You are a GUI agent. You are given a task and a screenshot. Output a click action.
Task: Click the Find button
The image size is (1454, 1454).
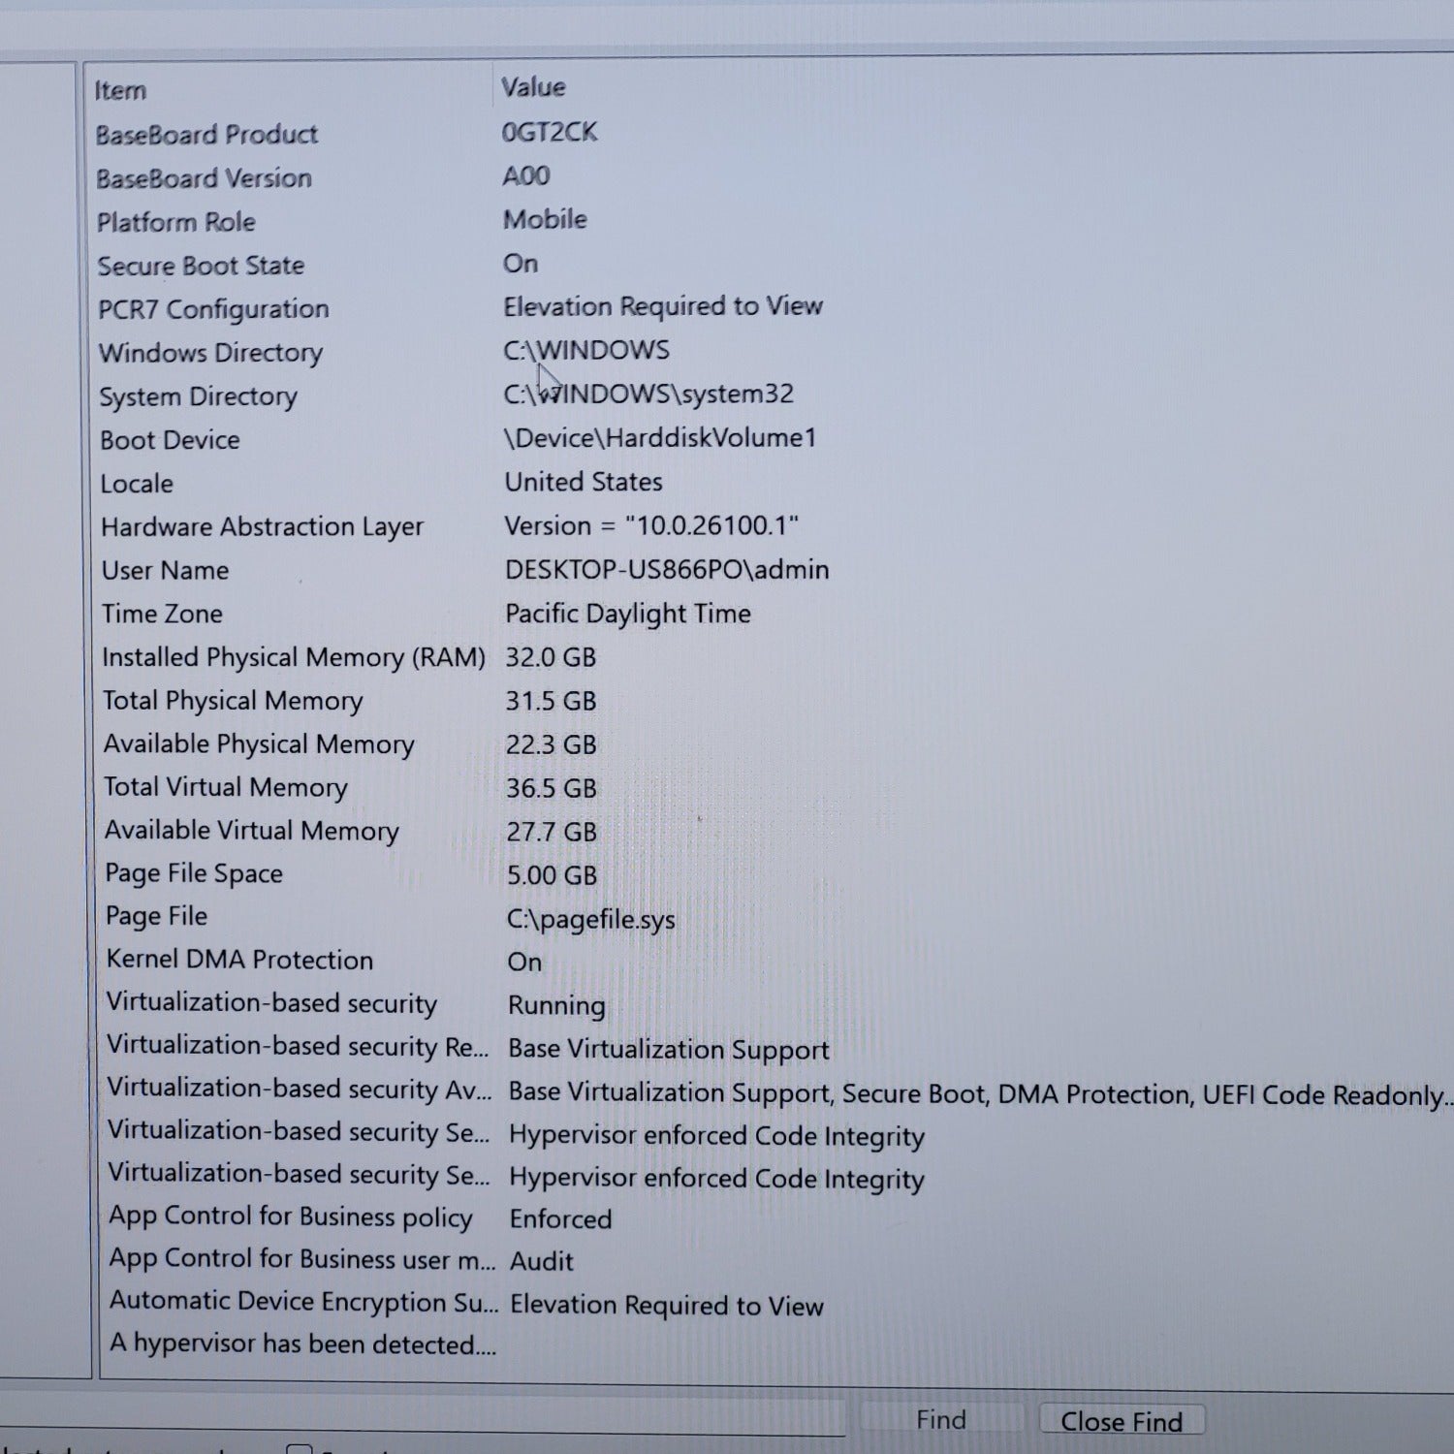coord(940,1420)
